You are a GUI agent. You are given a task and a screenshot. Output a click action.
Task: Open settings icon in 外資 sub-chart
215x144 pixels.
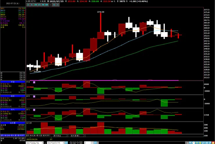coord(34,82)
